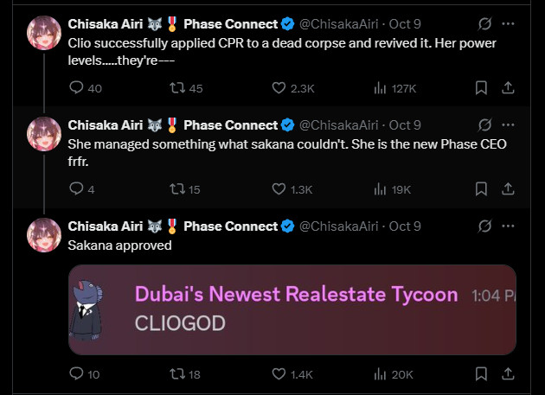Screen dimensions: 545x395
Task: Bookmark the first tweet about Clio
Action: [482, 88]
